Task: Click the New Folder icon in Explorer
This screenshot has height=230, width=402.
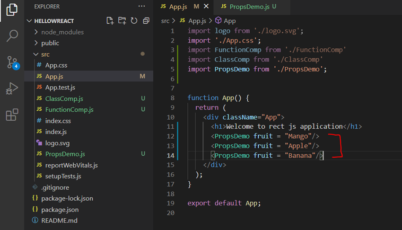Action: point(122,21)
